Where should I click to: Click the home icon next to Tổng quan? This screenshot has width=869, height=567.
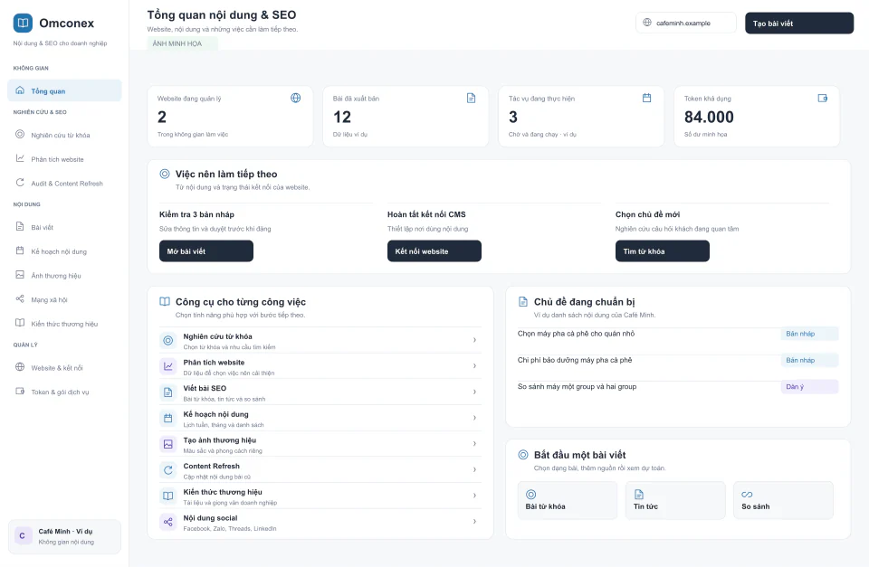20,90
